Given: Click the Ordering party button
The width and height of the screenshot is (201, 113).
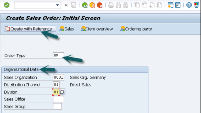Looking at the screenshot, I should [x=136, y=29].
